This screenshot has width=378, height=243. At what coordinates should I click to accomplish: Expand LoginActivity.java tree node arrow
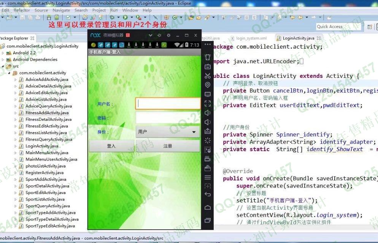pyautogui.click(x=16, y=146)
